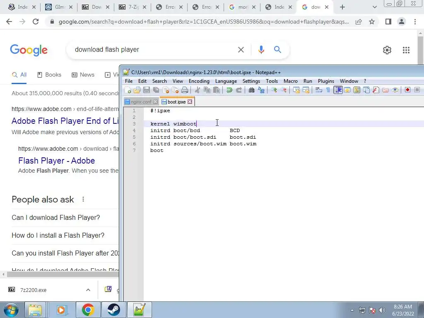The height and width of the screenshot is (318, 424).
Task: Click the Stop Recording macro icon
Action: coord(417,90)
